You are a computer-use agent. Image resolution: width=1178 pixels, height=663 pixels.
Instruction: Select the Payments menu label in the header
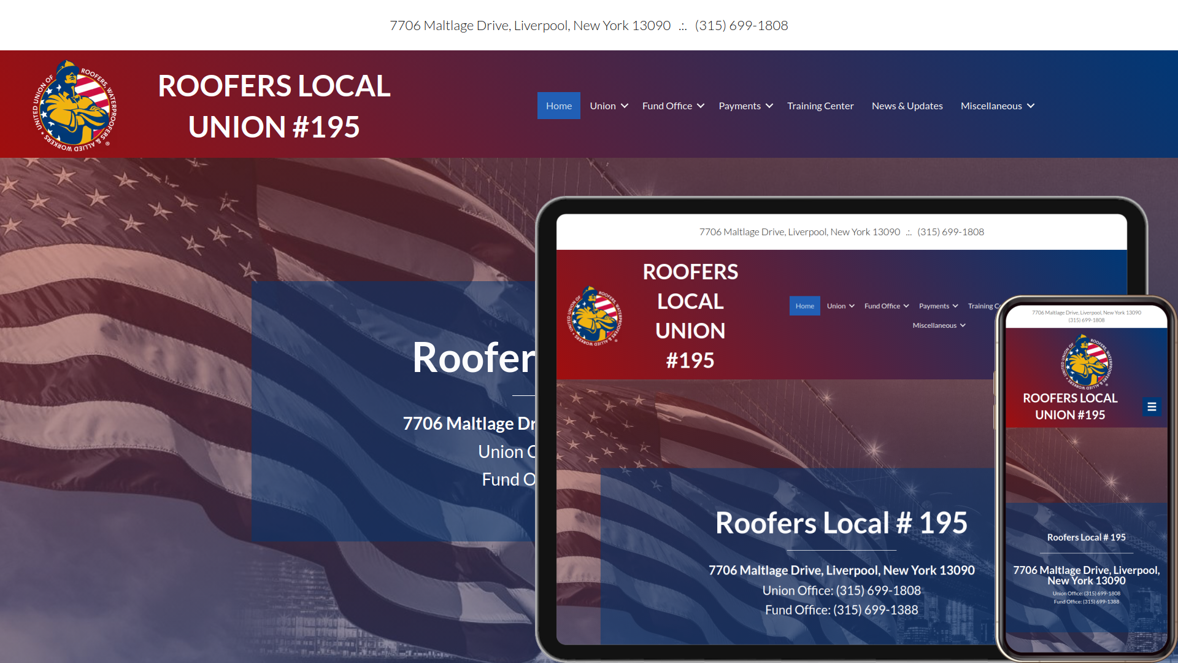(739, 106)
